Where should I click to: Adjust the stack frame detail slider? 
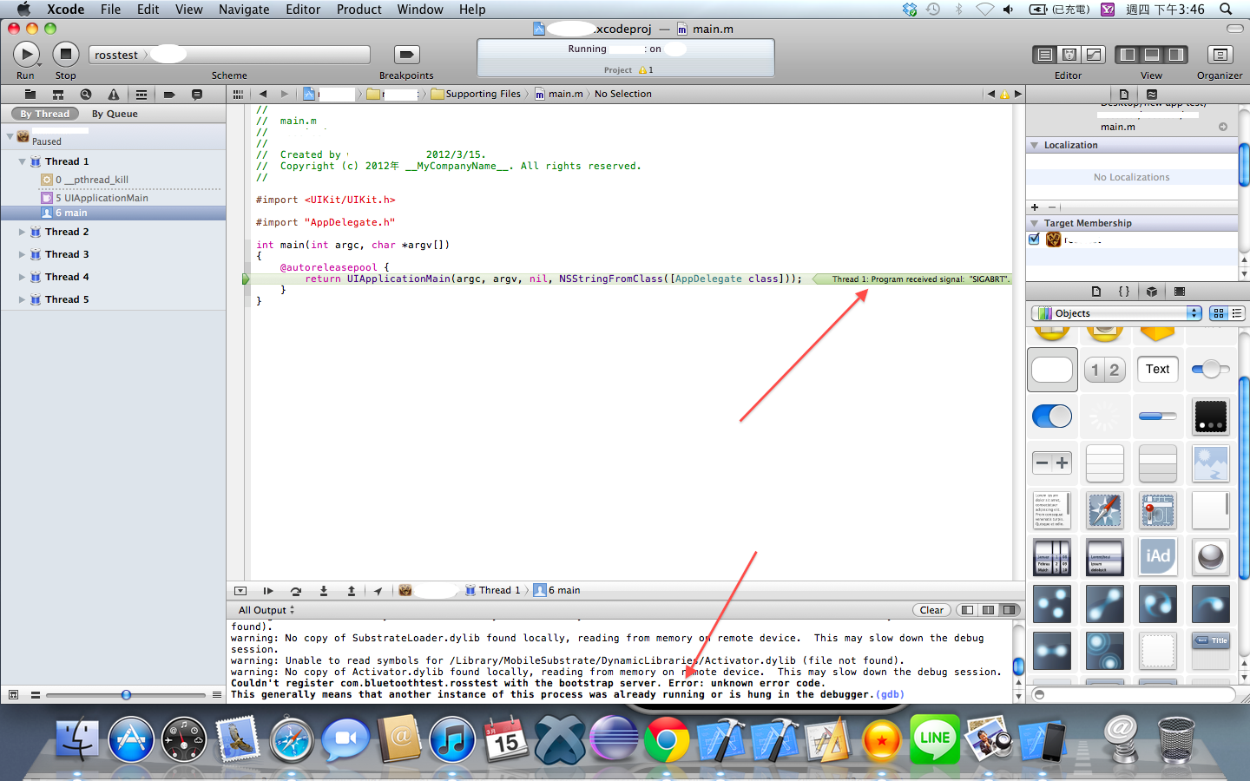(126, 695)
